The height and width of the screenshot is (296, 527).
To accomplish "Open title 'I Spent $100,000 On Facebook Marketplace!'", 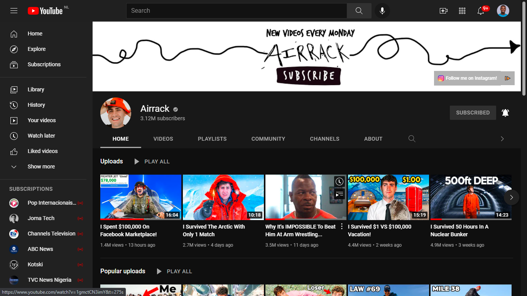I will (x=128, y=230).
